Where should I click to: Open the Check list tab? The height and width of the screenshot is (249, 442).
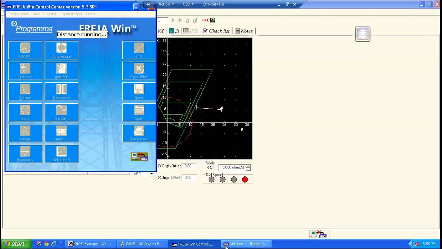216,31
